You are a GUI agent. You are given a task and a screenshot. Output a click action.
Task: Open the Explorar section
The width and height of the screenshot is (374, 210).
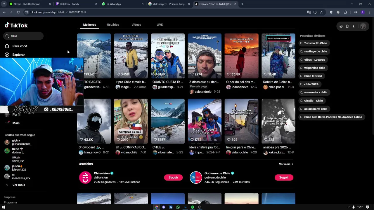pyautogui.click(x=15, y=55)
